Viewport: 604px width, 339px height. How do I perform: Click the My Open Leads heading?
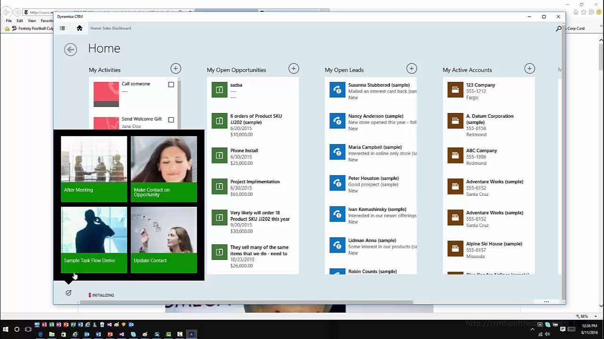[344, 70]
